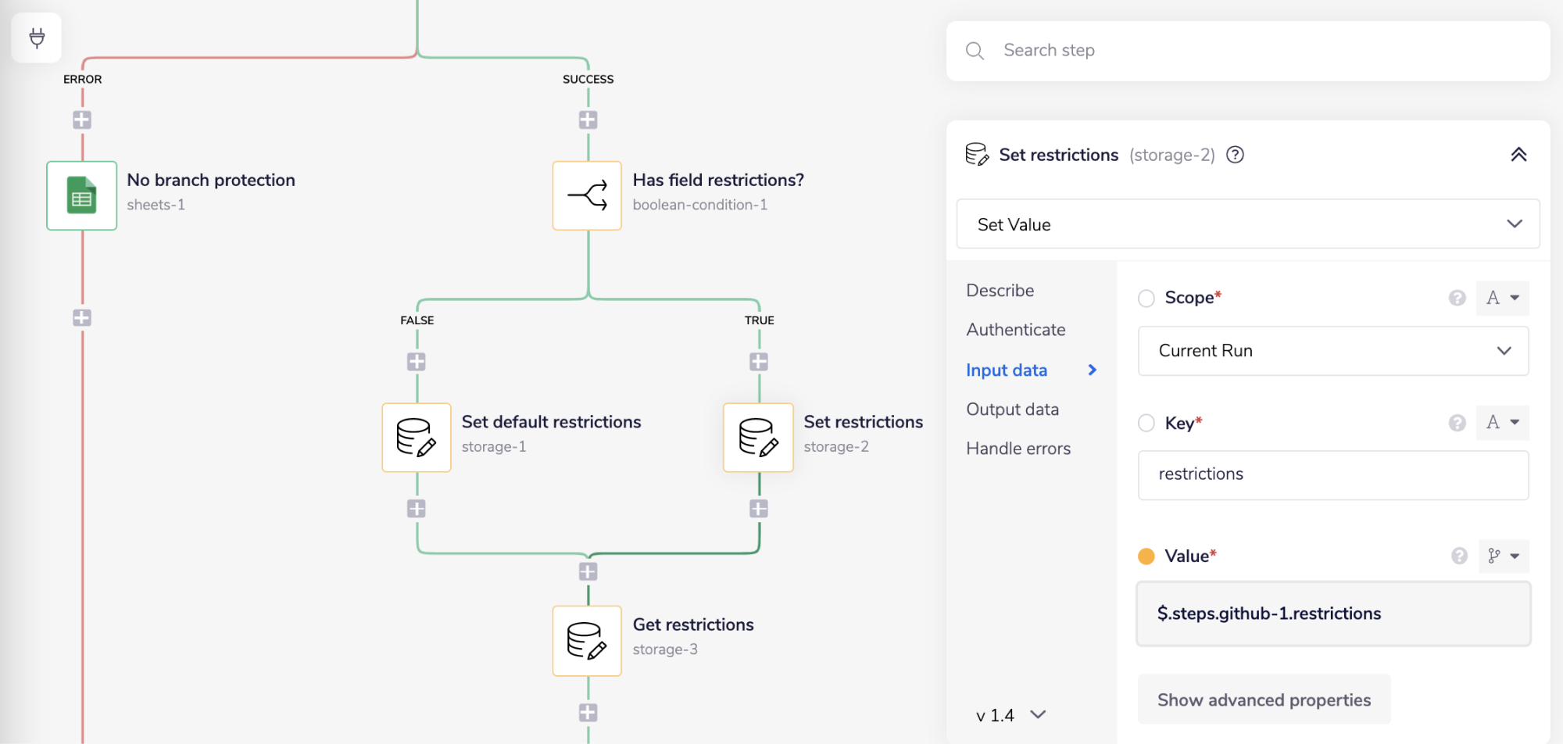Click the Show advanced properties button
1563x744 pixels.
(1263, 699)
